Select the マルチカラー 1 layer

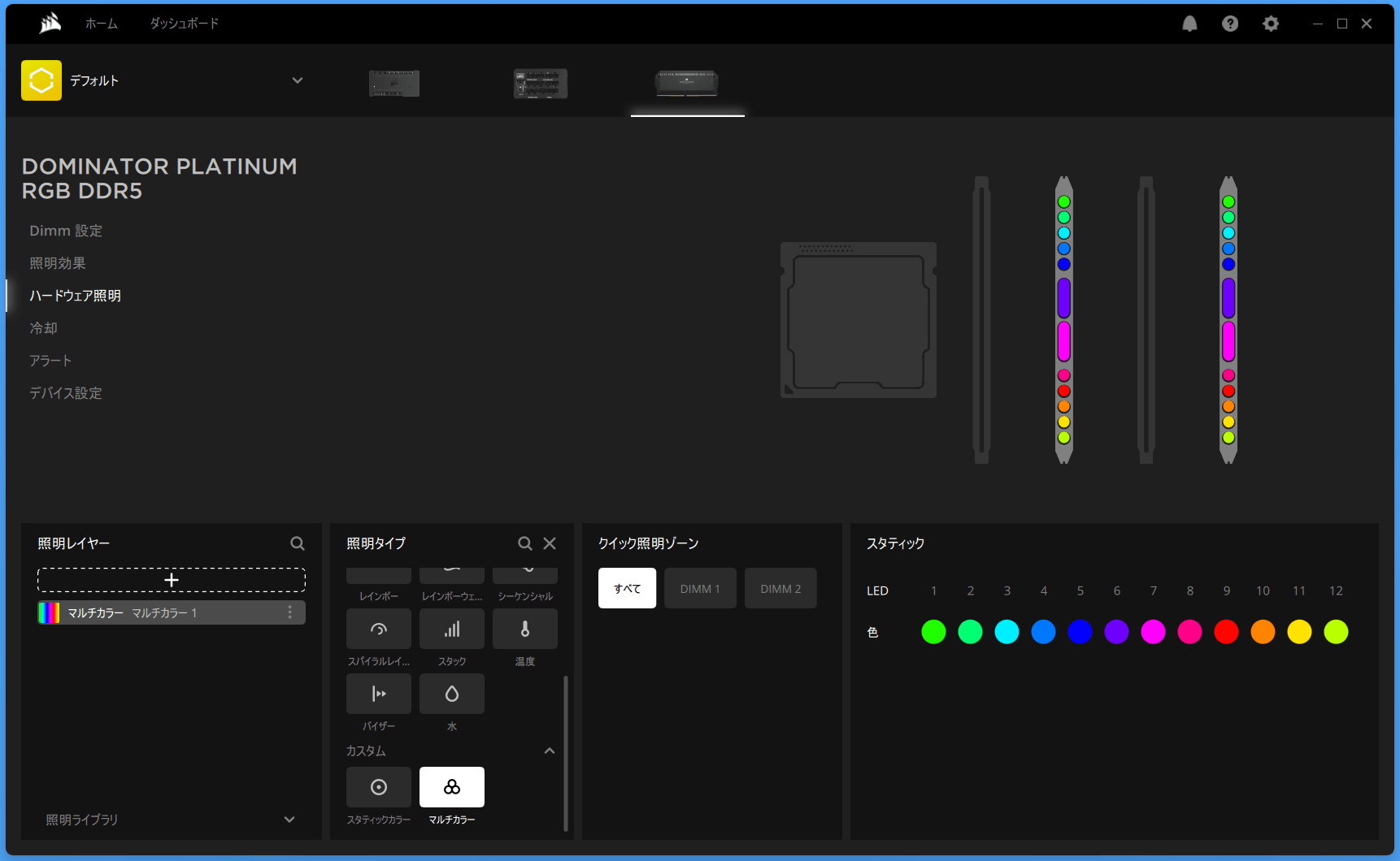[x=172, y=612]
